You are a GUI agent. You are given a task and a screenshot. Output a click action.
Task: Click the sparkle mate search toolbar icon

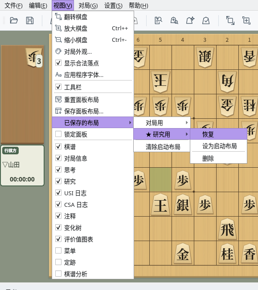click(x=190, y=20)
